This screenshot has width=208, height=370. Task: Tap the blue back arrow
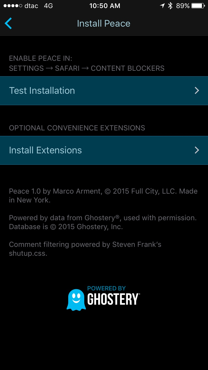pos(8,23)
